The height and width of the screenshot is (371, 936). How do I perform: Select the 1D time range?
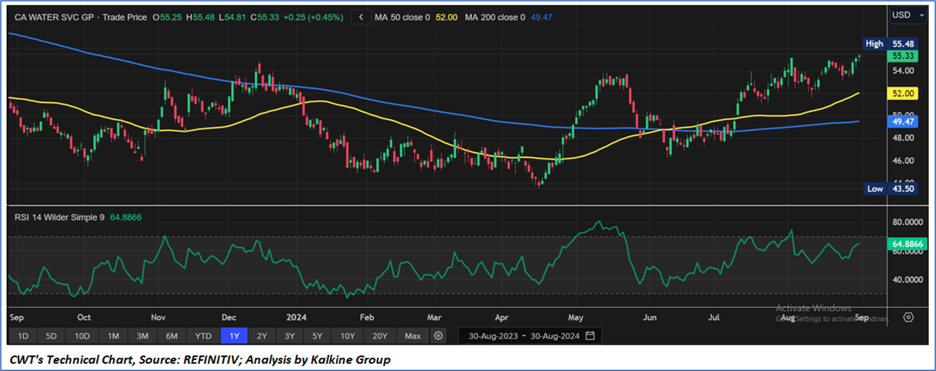22,336
